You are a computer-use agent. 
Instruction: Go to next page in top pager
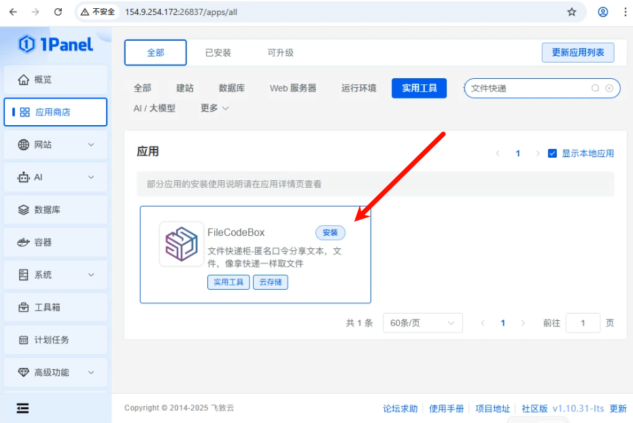pos(538,154)
